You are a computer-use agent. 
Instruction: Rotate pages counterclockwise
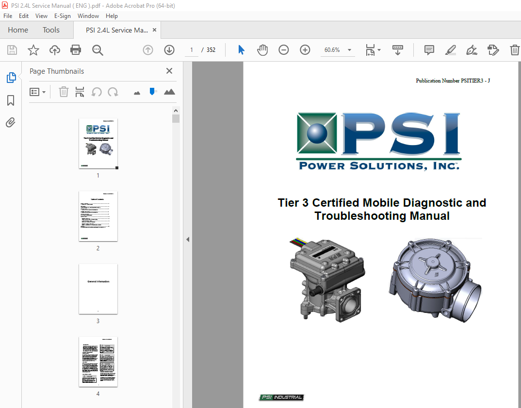[97, 92]
